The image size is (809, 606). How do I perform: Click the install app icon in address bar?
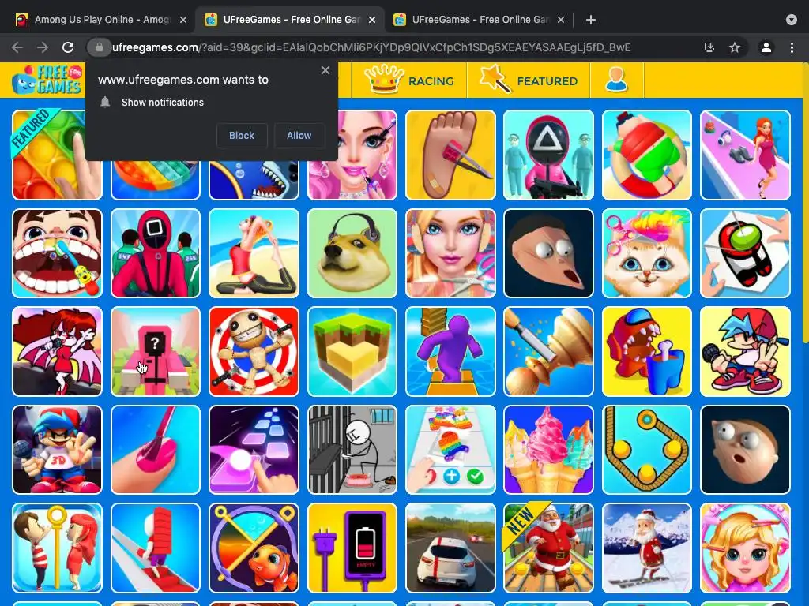pos(709,47)
